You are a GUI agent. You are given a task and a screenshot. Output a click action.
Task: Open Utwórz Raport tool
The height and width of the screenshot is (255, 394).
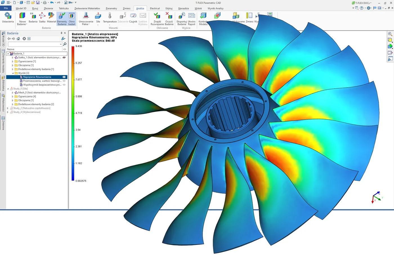[x=192, y=19]
